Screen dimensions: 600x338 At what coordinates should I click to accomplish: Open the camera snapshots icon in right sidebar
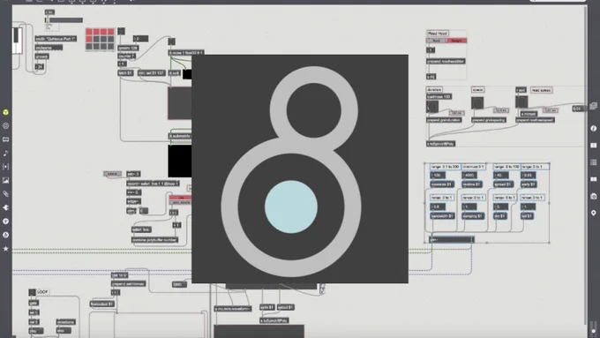(x=594, y=196)
